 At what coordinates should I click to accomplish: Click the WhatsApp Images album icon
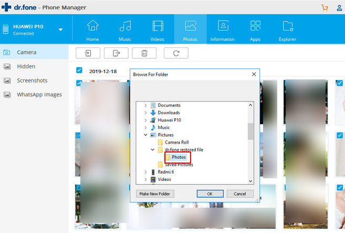pyautogui.click(x=7, y=95)
